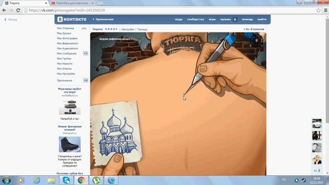Open ad titled Мужчины любят эту игру
Image resolution: width=329 pixels, height=185 pixels.
70,90
